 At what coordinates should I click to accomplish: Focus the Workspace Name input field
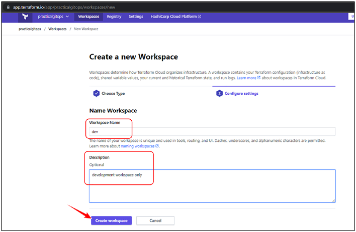point(212,131)
